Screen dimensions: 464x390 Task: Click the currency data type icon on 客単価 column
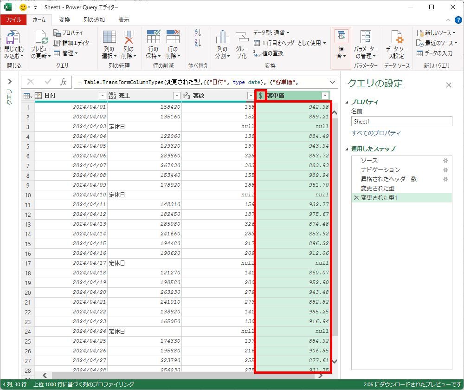(x=261, y=96)
